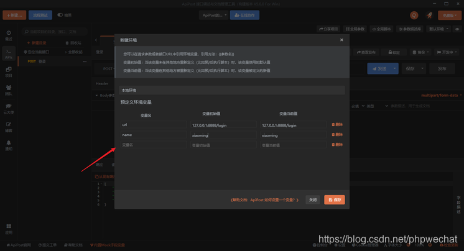
Task: Click the url current value field
Action: (x=293, y=125)
